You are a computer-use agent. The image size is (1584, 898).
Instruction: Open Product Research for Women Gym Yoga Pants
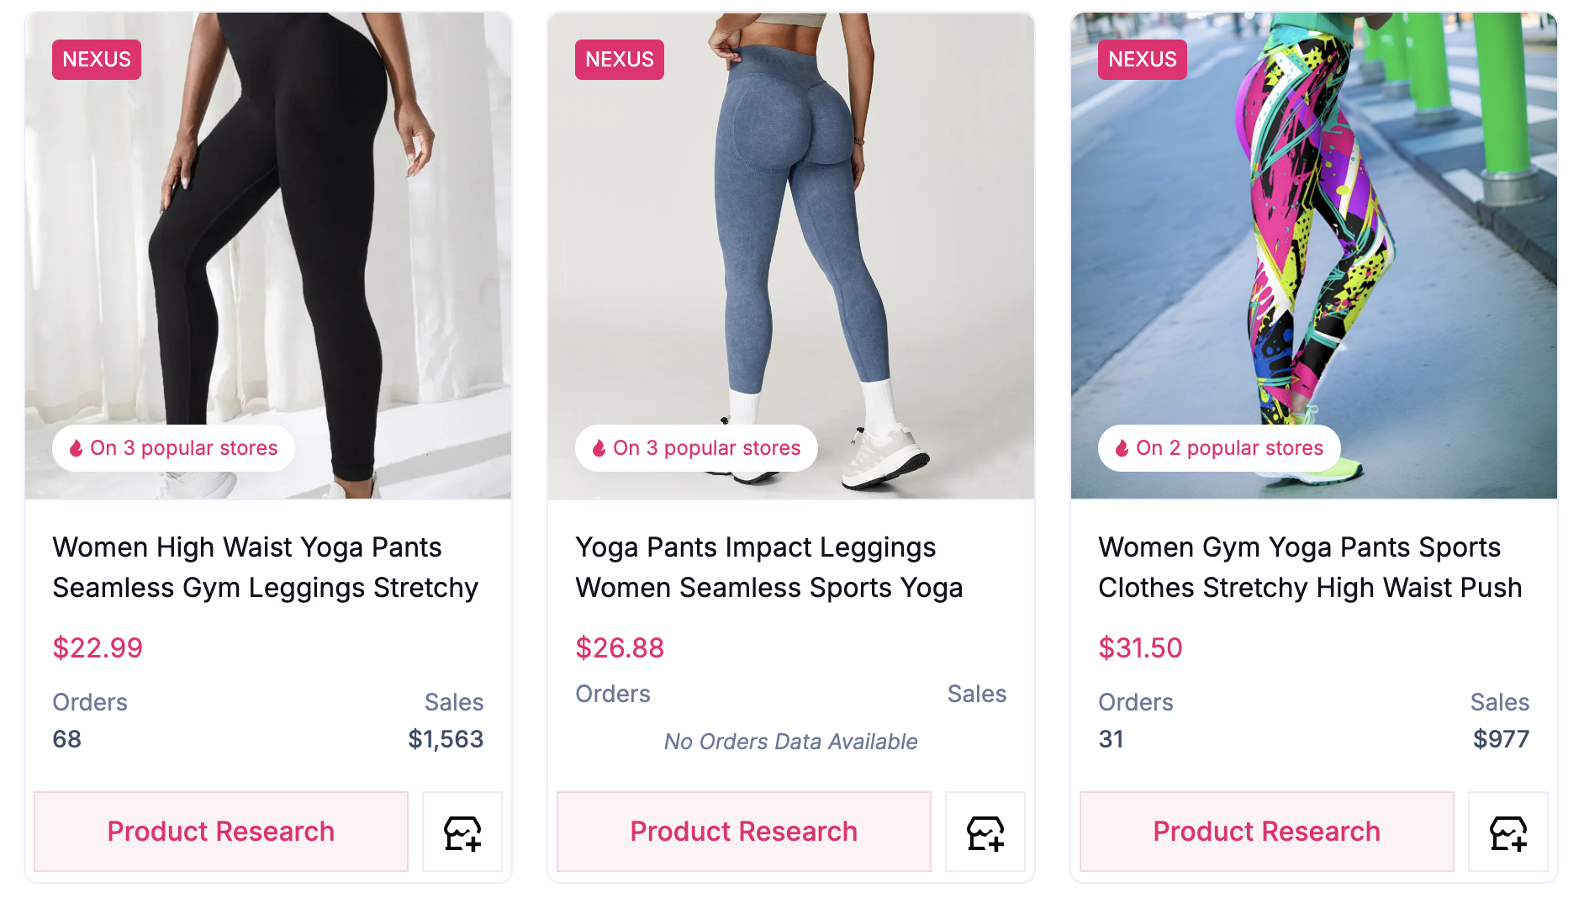[1265, 832]
